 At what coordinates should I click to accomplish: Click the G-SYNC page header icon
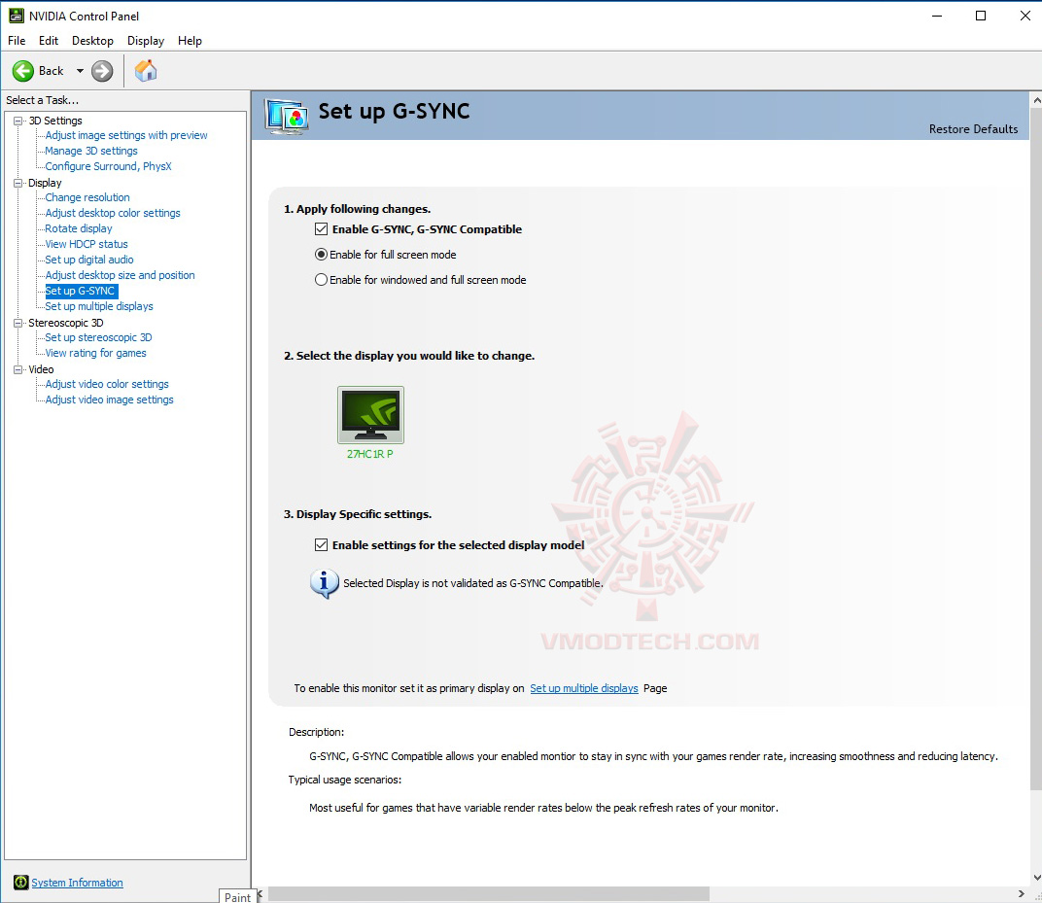tap(287, 117)
